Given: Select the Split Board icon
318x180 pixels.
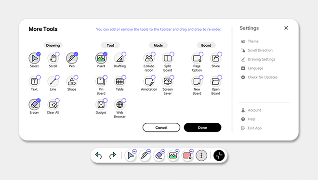Looking at the screenshot, I should click(x=168, y=58).
